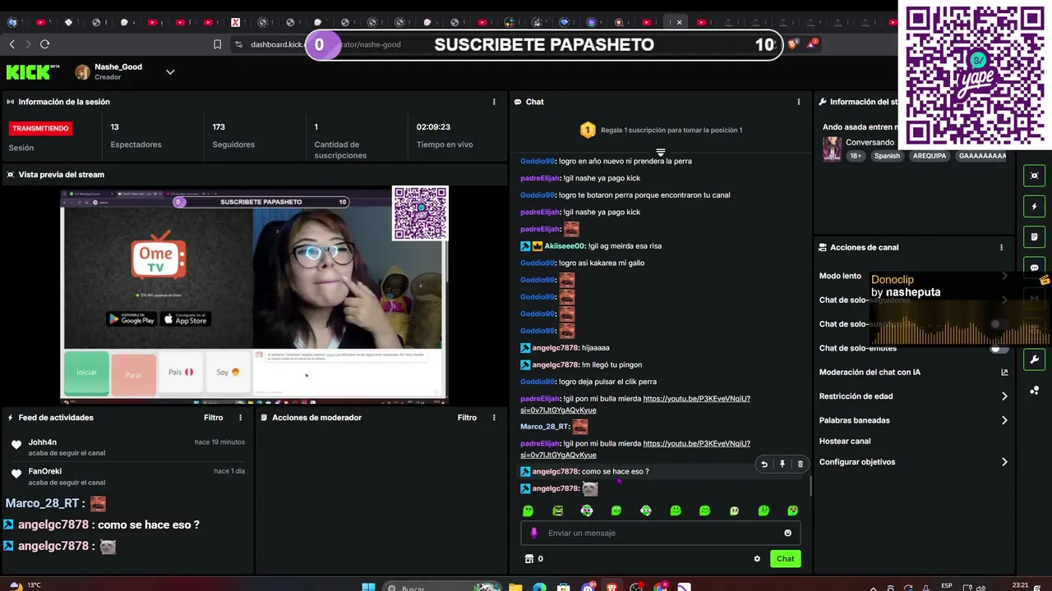
Task: Open the 13°C weather widget
Action: point(25,585)
